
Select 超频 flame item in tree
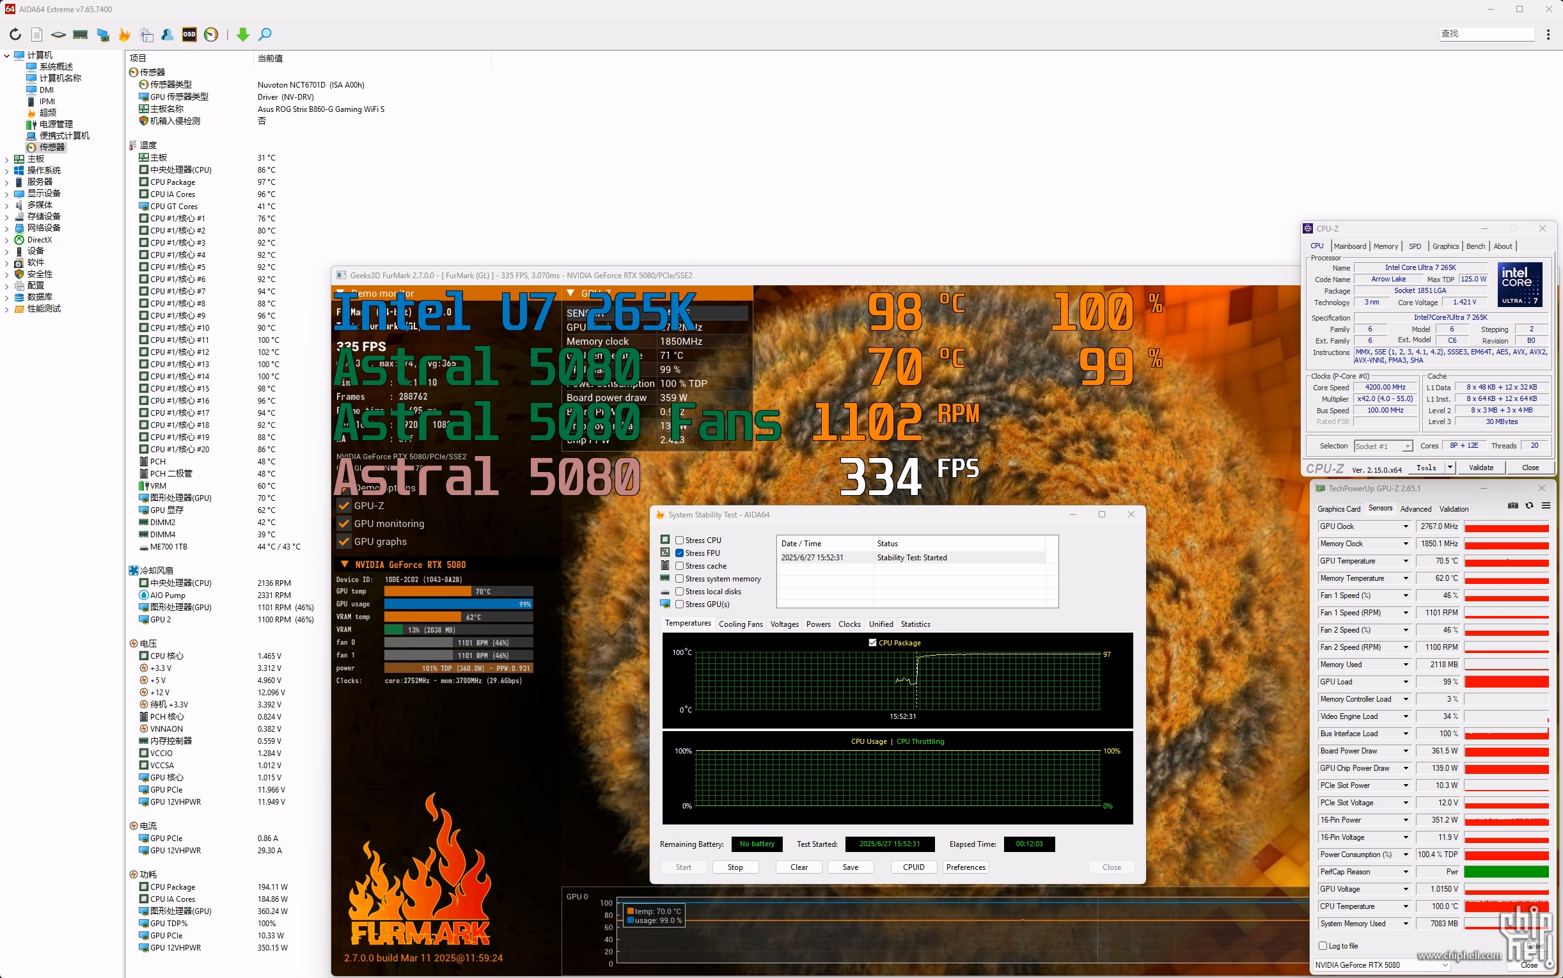(x=42, y=113)
